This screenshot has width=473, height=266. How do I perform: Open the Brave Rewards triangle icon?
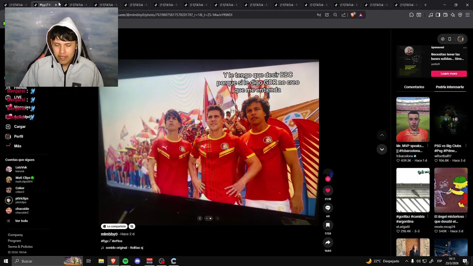click(x=361, y=15)
